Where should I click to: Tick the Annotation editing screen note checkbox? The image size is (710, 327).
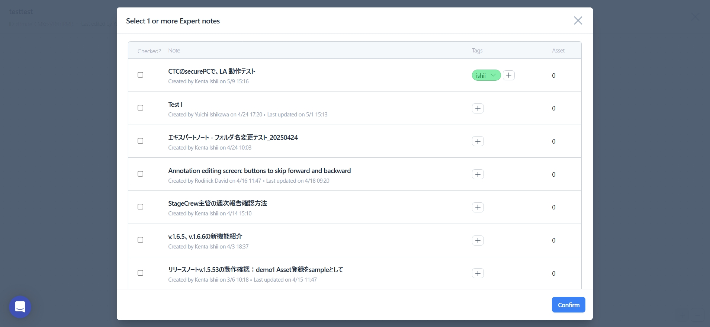(140, 174)
